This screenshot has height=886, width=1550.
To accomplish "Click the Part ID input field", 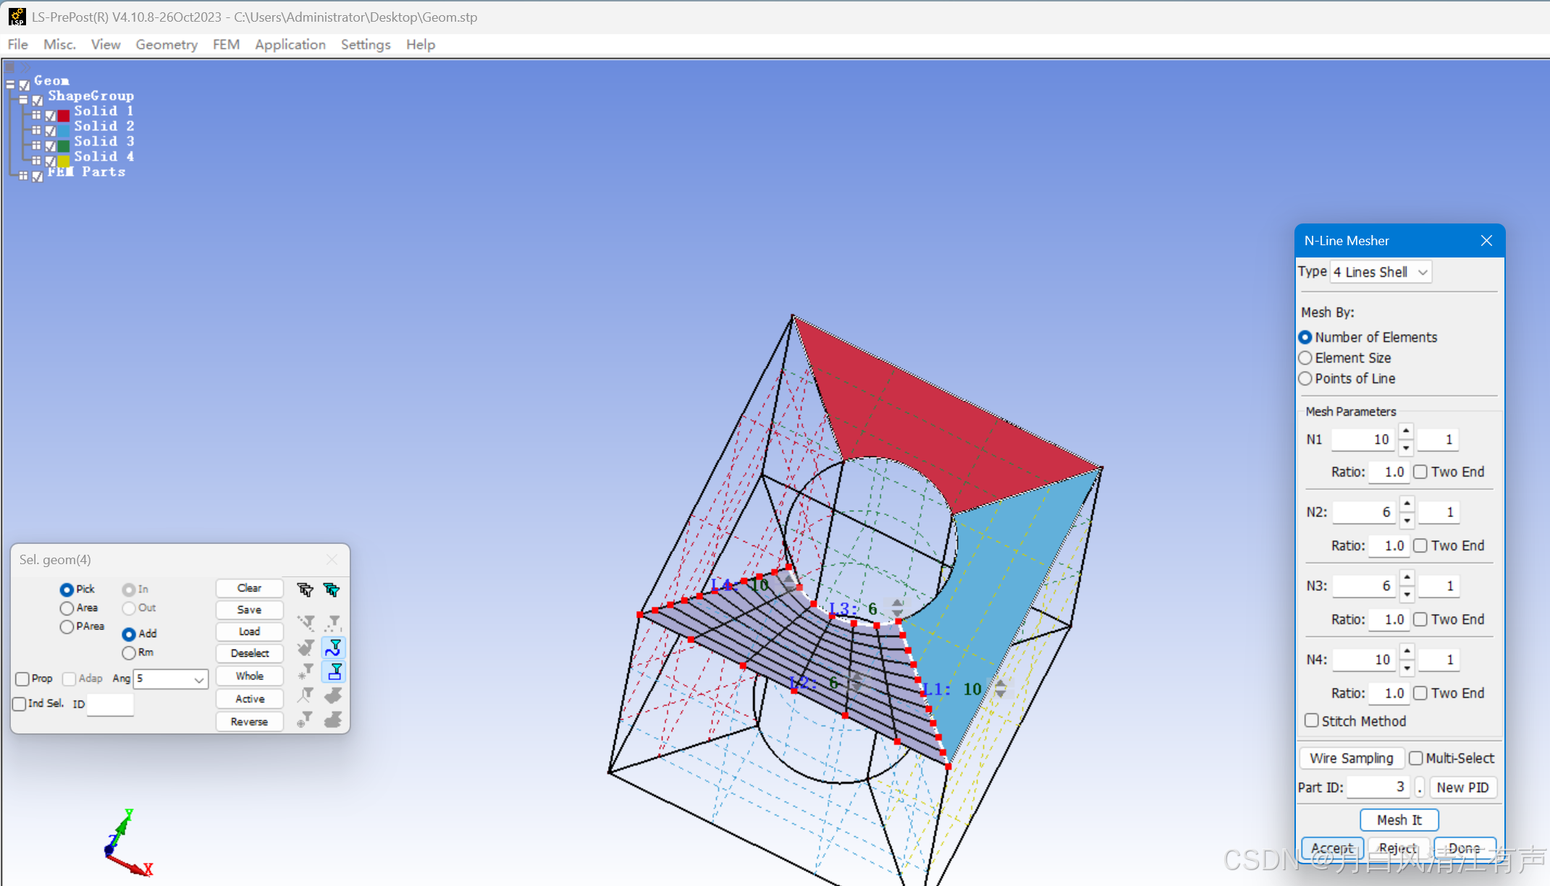I will coord(1377,787).
